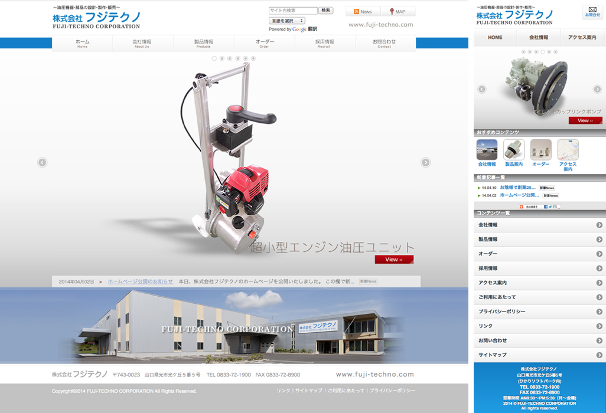Screen dimensions: 606x413
Task: Select the first mobile carousel dot
Action: pyautogui.click(x=523, y=52)
